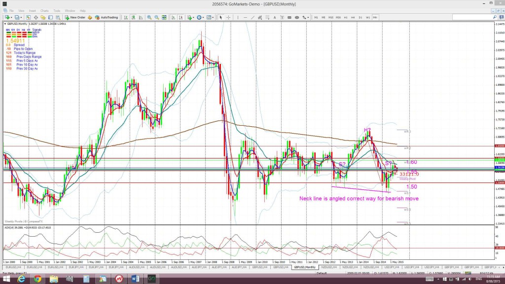Select the ellipse shape tool
Screen dimensions: 505x284
point(296,17)
